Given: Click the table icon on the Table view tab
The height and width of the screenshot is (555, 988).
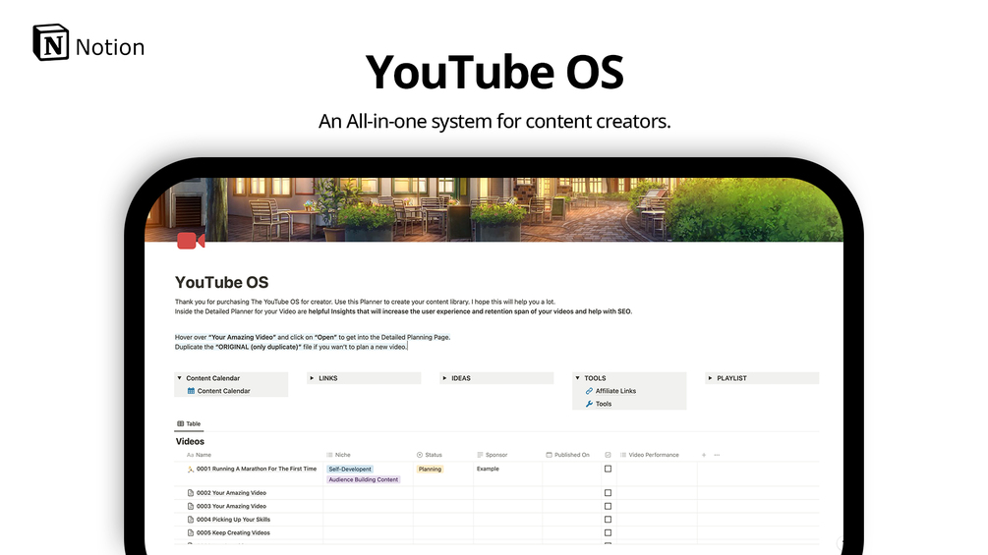Looking at the screenshot, I should click(x=180, y=423).
